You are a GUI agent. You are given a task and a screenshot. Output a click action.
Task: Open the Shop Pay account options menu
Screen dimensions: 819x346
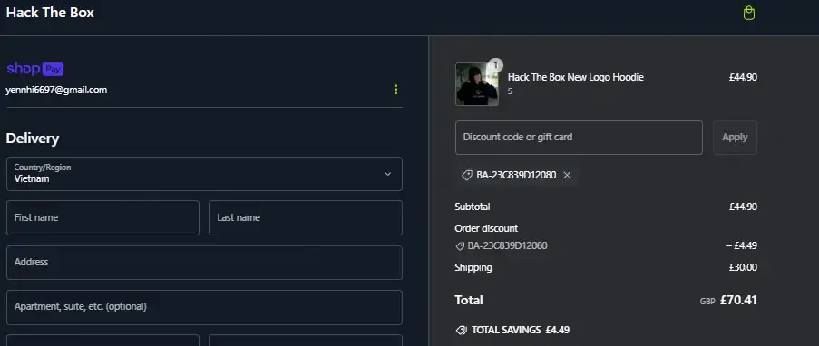[x=395, y=90]
